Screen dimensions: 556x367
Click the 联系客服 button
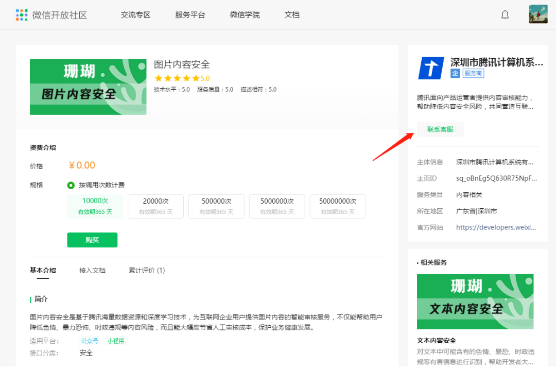pyautogui.click(x=440, y=129)
